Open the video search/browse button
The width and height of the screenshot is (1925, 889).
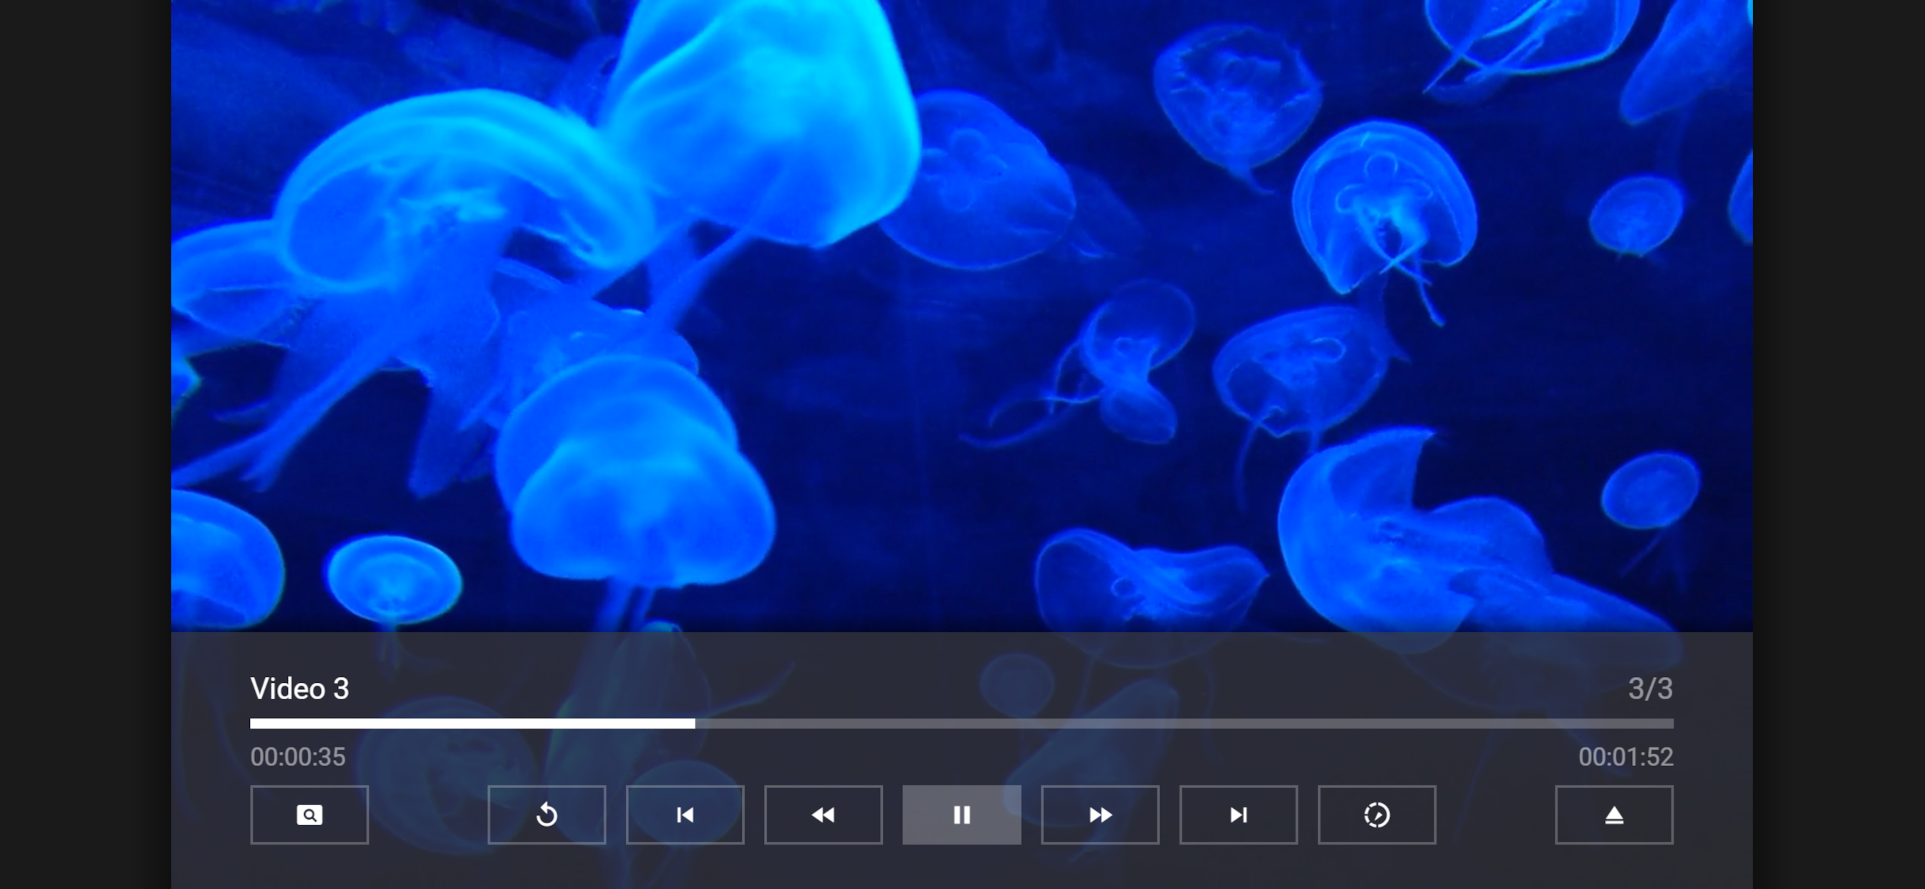[309, 815]
